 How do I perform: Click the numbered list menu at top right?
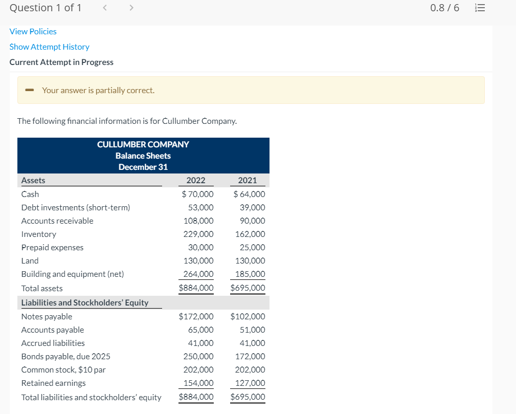(480, 8)
